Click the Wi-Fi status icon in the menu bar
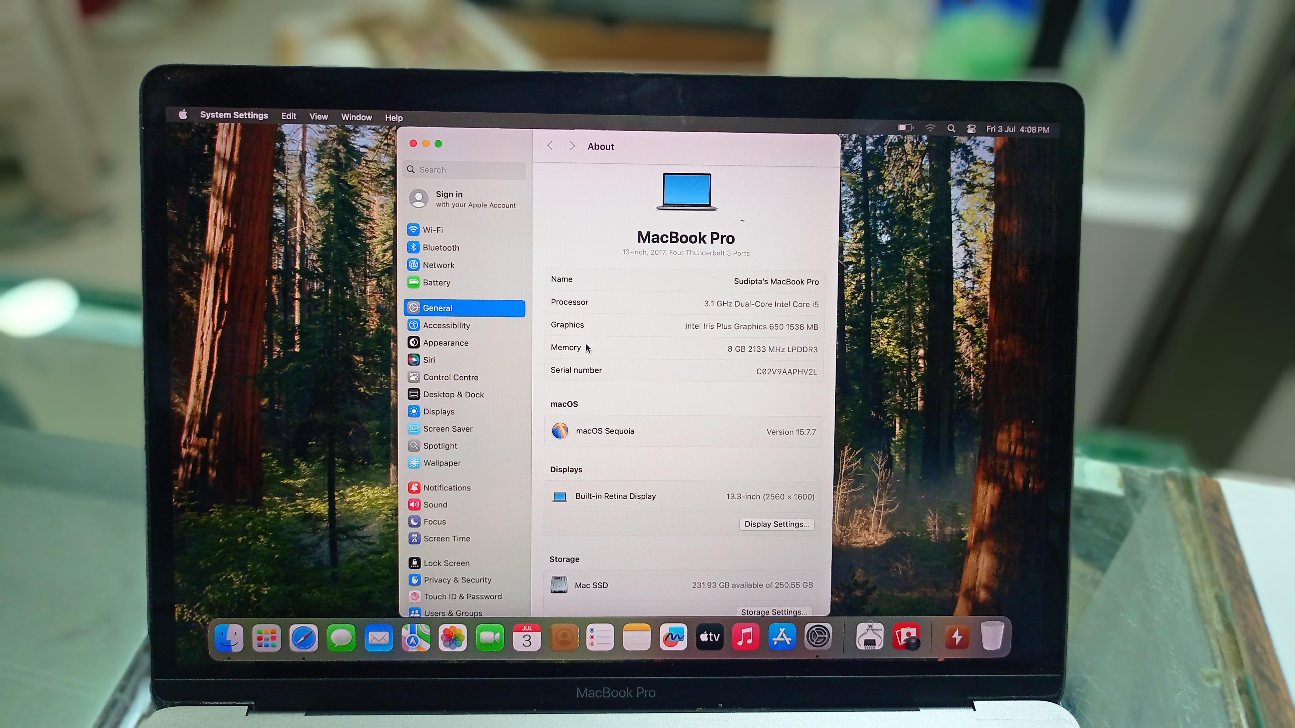Image resolution: width=1295 pixels, height=728 pixels. pyautogui.click(x=930, y=128)
